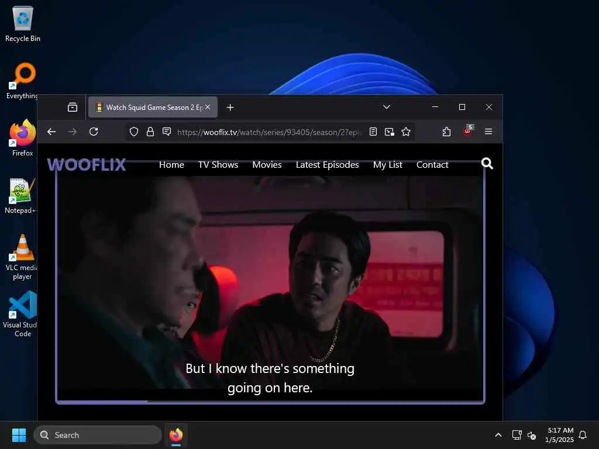Open the Firefox application hamburger menu
599x449 pixels.
pos(488,132)
